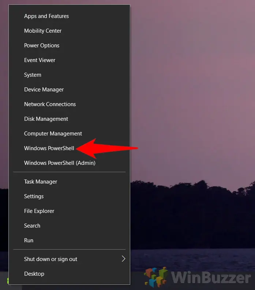Click Shut down or sign out
Viewport: 255px width, 290px height.
69,259
